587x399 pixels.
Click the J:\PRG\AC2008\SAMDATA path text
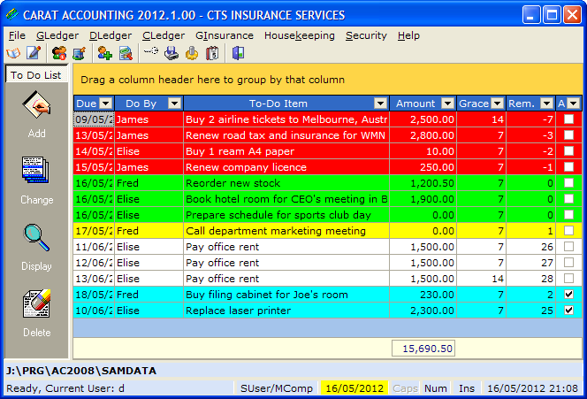80,371
